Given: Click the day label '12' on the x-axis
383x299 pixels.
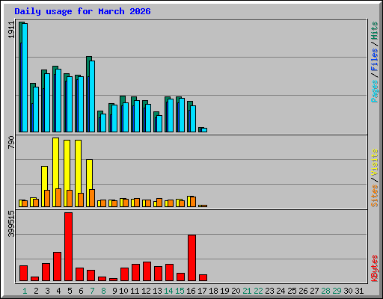Looking at the screenshot, I should (146, 291).
